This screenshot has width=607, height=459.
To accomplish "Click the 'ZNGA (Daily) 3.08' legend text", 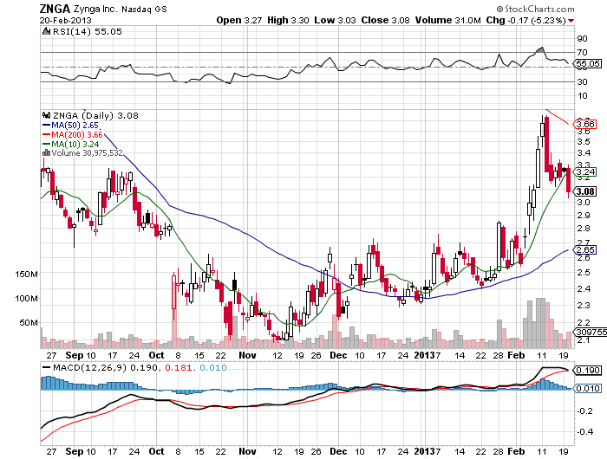I will click(95, 116).
